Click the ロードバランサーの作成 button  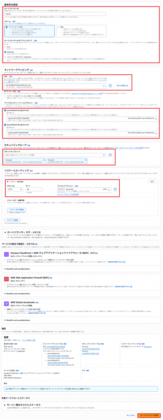click(x=149, y=415)
